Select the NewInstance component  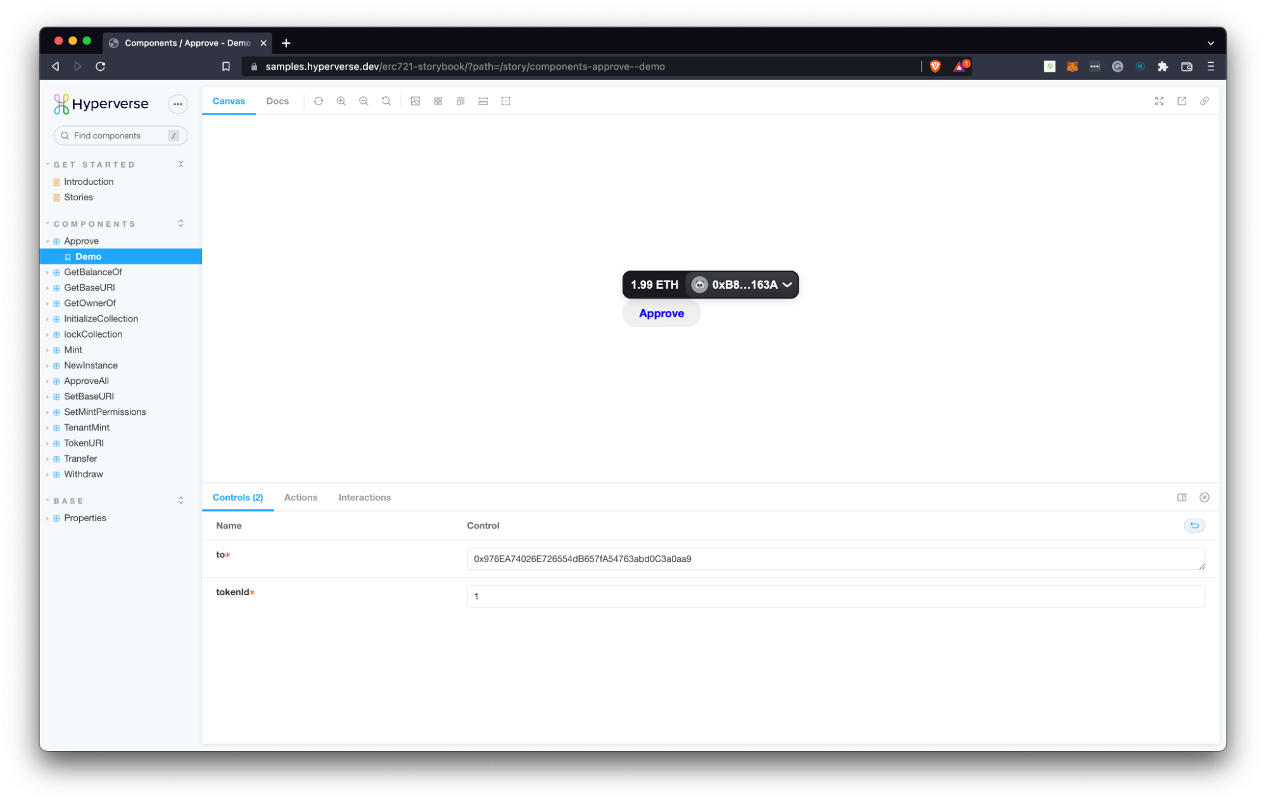[x=91, y=365]
